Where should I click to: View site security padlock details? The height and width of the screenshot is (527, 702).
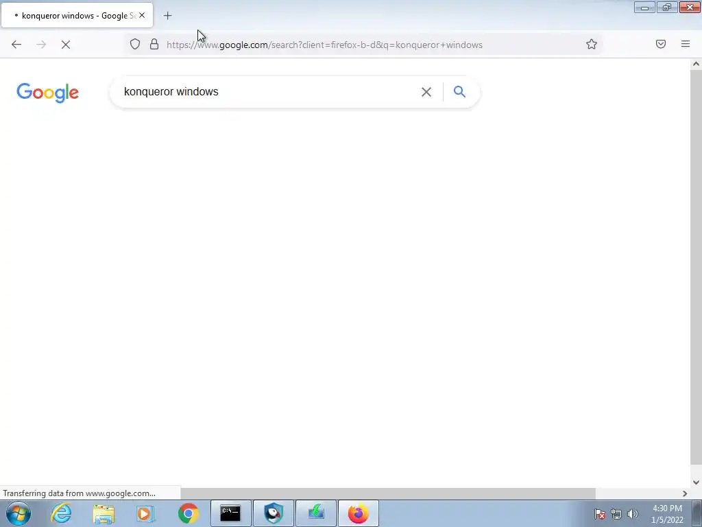pos(154,44)
